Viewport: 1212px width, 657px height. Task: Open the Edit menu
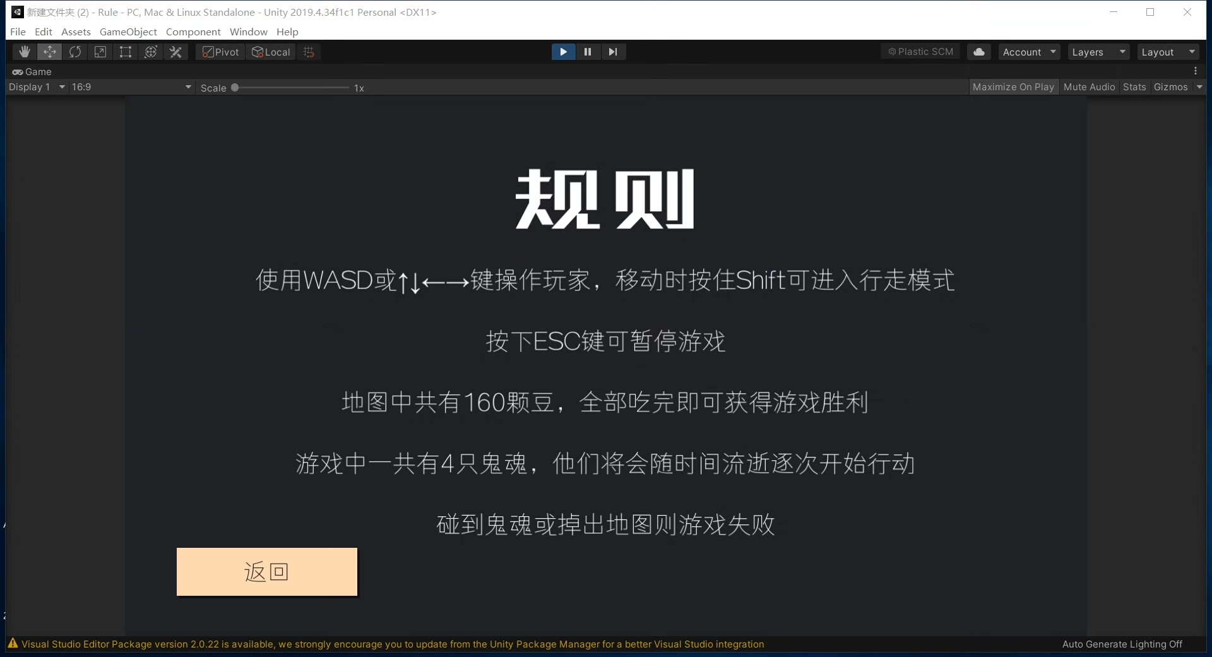pos(44,32)
